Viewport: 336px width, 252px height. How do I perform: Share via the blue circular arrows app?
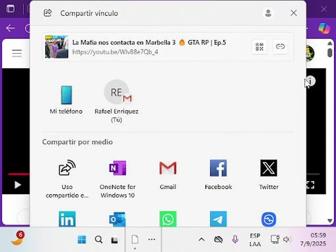(269, 219)
